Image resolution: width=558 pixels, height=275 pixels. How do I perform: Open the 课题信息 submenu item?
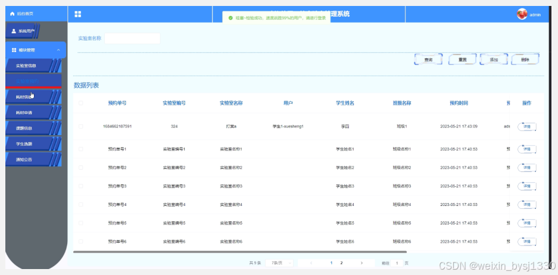pos(33,128)
